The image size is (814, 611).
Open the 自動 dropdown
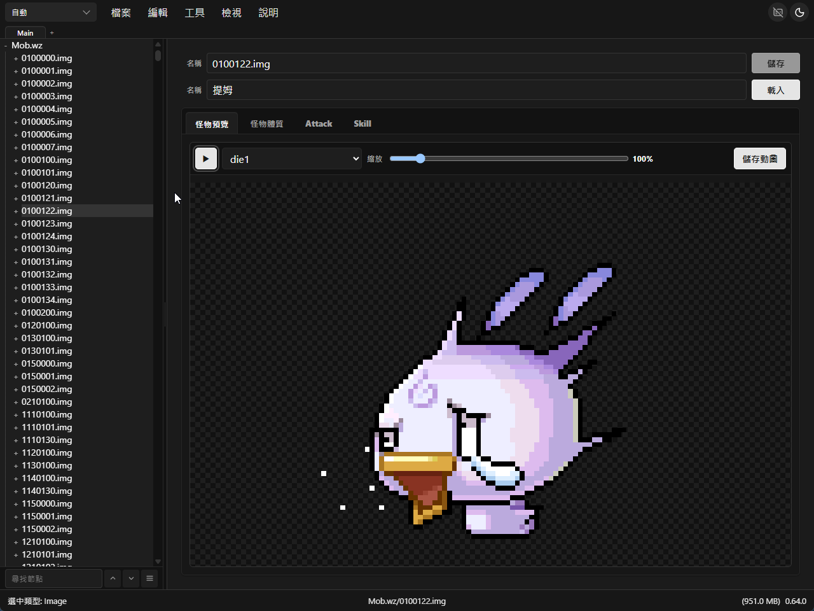51,12
